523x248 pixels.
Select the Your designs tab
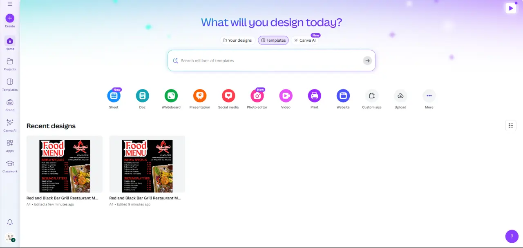[x=237, y=40]
